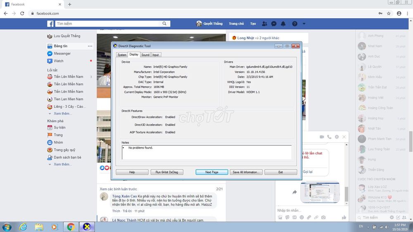Open Trang in Khám phá section
Screen dimensions: 413x232
(55, 135)
